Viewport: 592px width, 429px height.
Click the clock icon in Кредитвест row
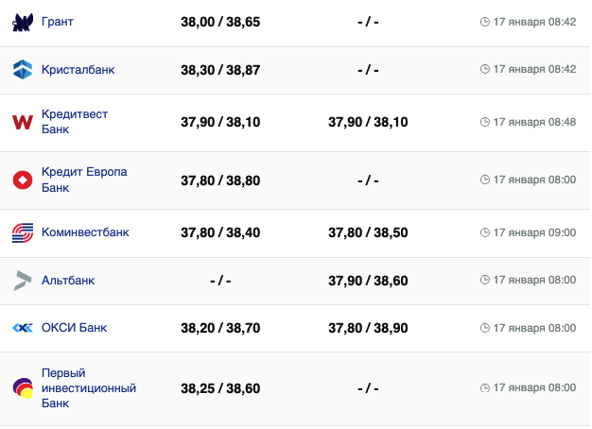pyautogui.click(x=485, y=122)
